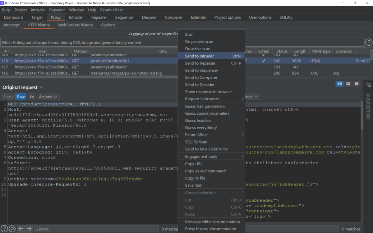Sort by the MIME type column header
This screenshot has height=233, width=373.
(x=321, y=51)
